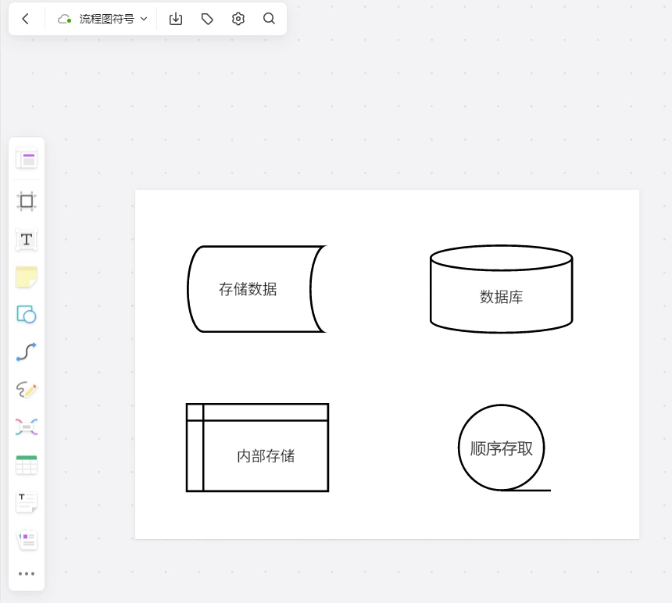Select the 数据库 database cylinder shape

[x=502, y=289]
